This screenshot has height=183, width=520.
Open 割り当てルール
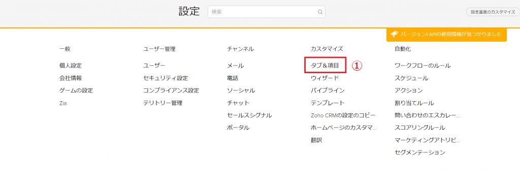tap(414, 103)
